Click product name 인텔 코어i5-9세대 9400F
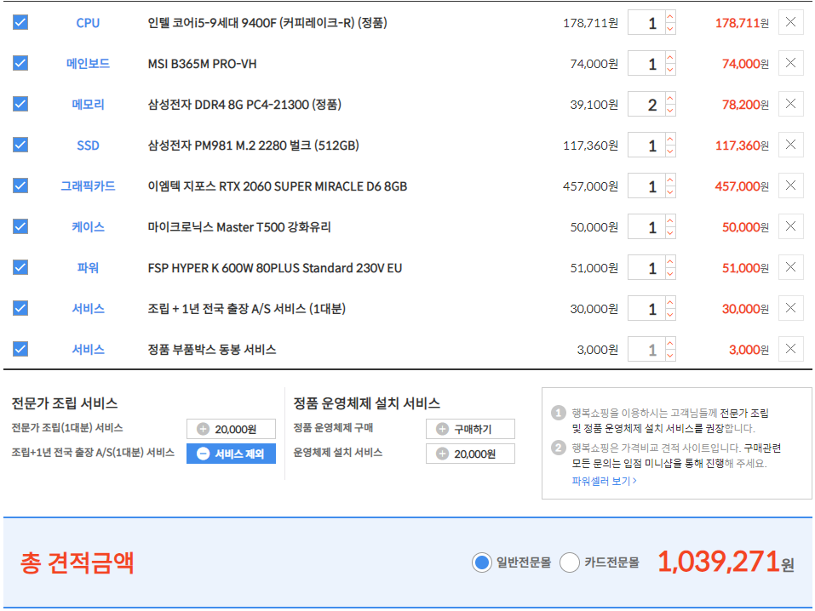 point(267,23)
